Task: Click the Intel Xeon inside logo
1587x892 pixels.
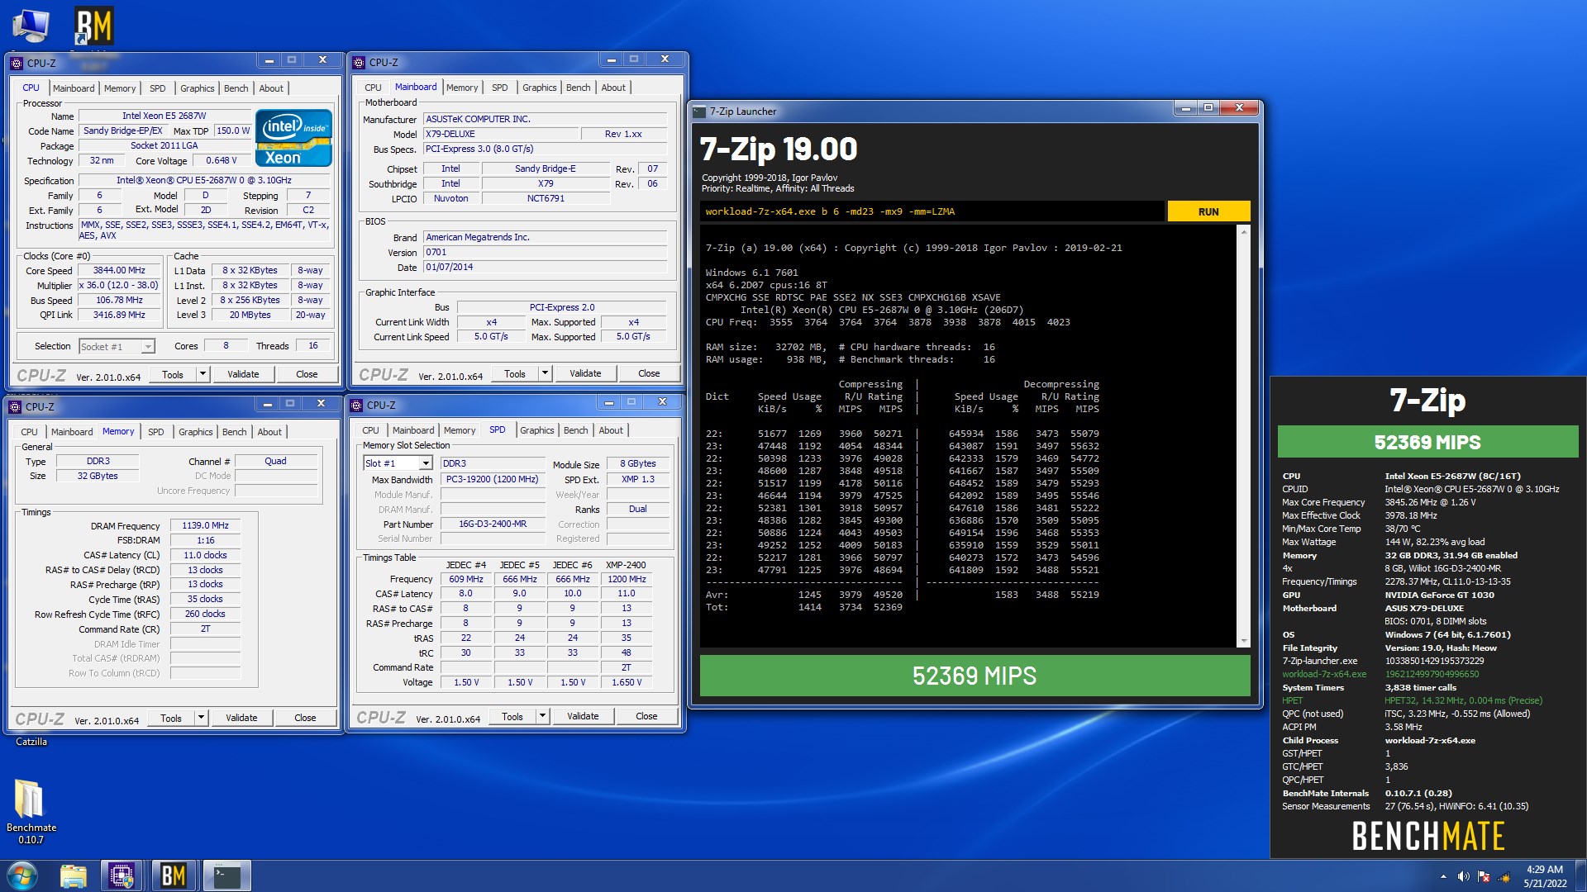Action: pyautogui.click(x=293, y=138)
